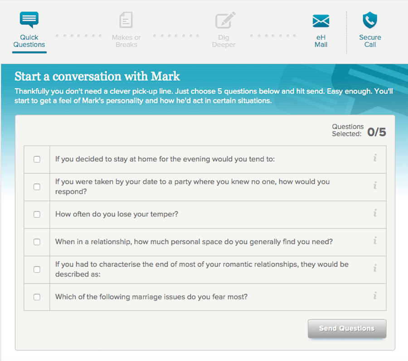
Task: Select the party question checkbox
Action: (x=37, y=186)
